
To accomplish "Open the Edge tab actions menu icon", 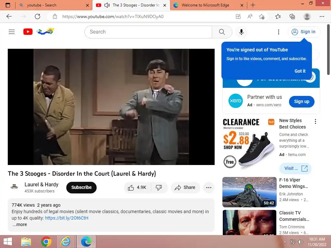I will [x=8, y=5].
